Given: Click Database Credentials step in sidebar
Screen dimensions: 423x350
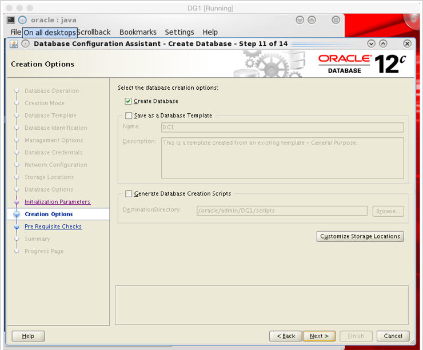Looking at the screenshot, I should click(53, 153).
